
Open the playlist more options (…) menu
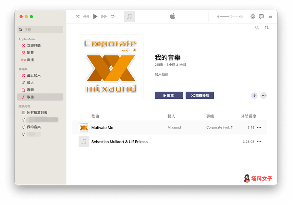pos(263,96)
